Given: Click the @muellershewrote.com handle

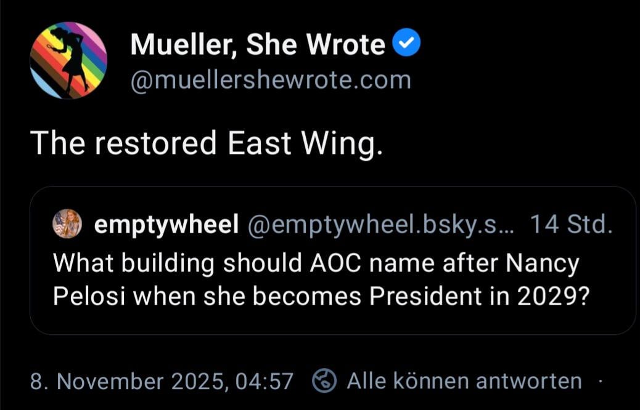Looking at the screenshot, I should [x=270, y=80].
